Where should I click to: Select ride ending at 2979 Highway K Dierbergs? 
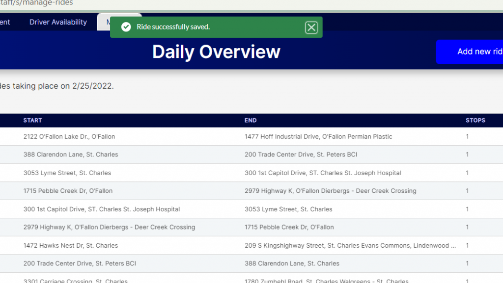coord(330,191)
